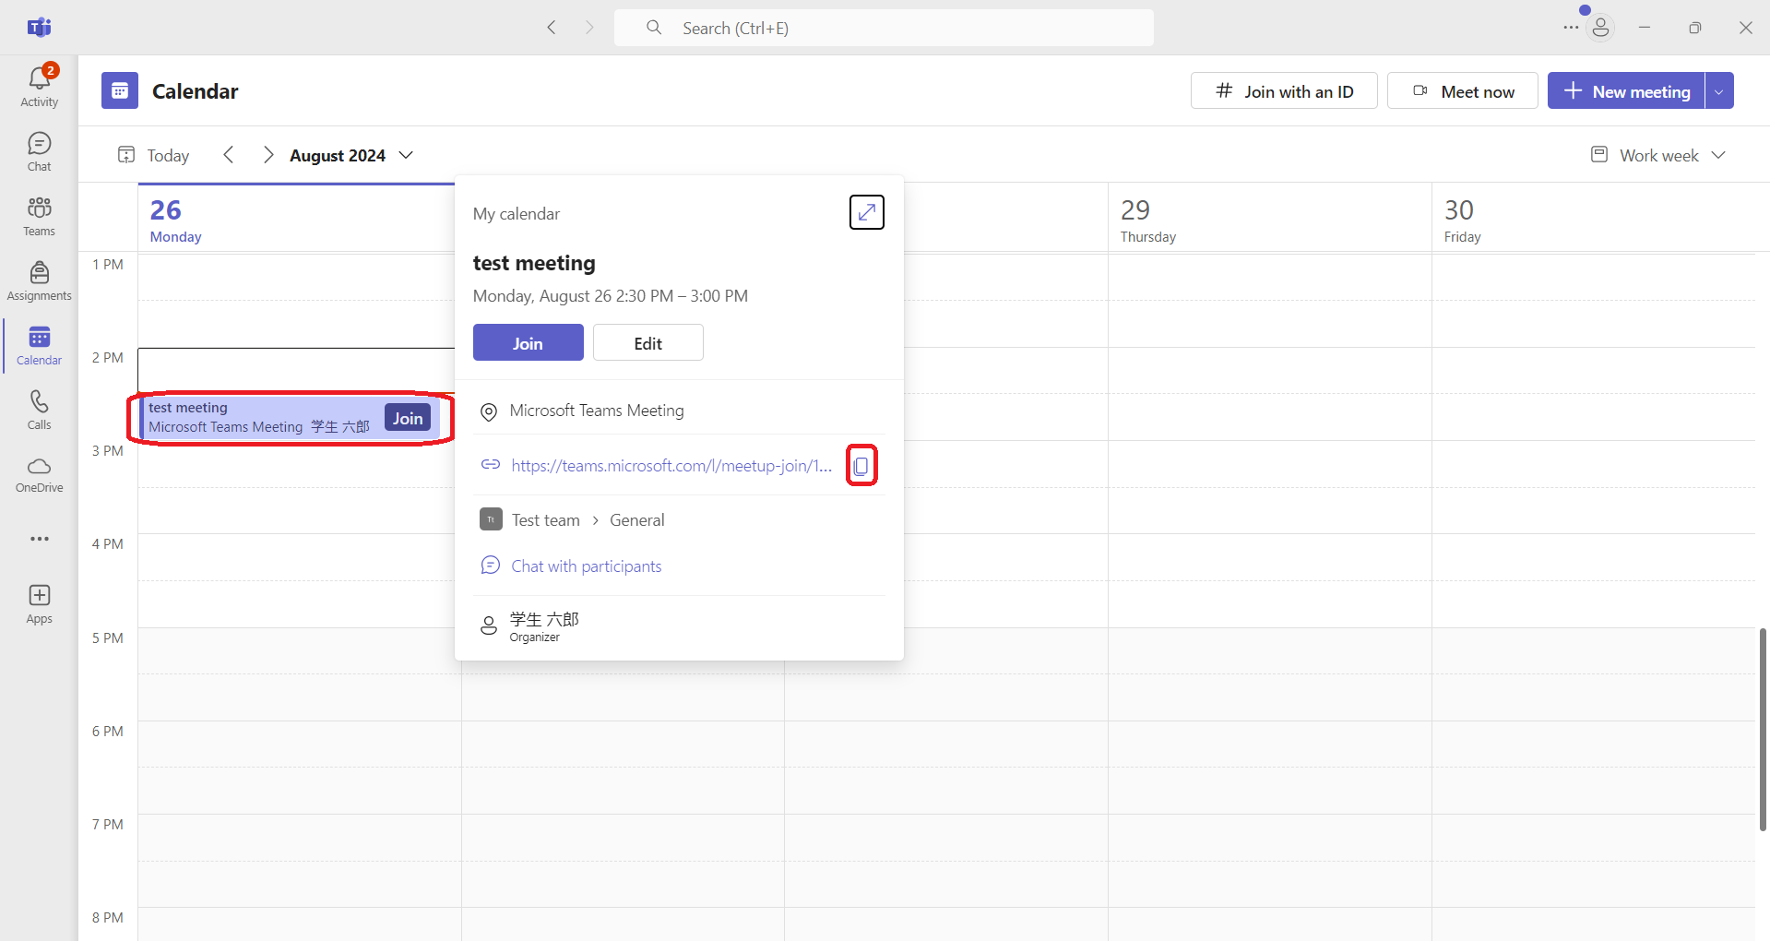The width and height of the screenshot is (1770, 941).
Task: Open the Apps store in sidebar
Action: (39, 604)
